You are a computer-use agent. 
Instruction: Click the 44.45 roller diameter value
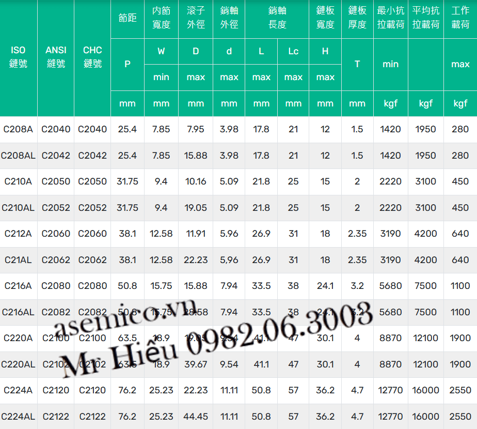pos(196,416)
